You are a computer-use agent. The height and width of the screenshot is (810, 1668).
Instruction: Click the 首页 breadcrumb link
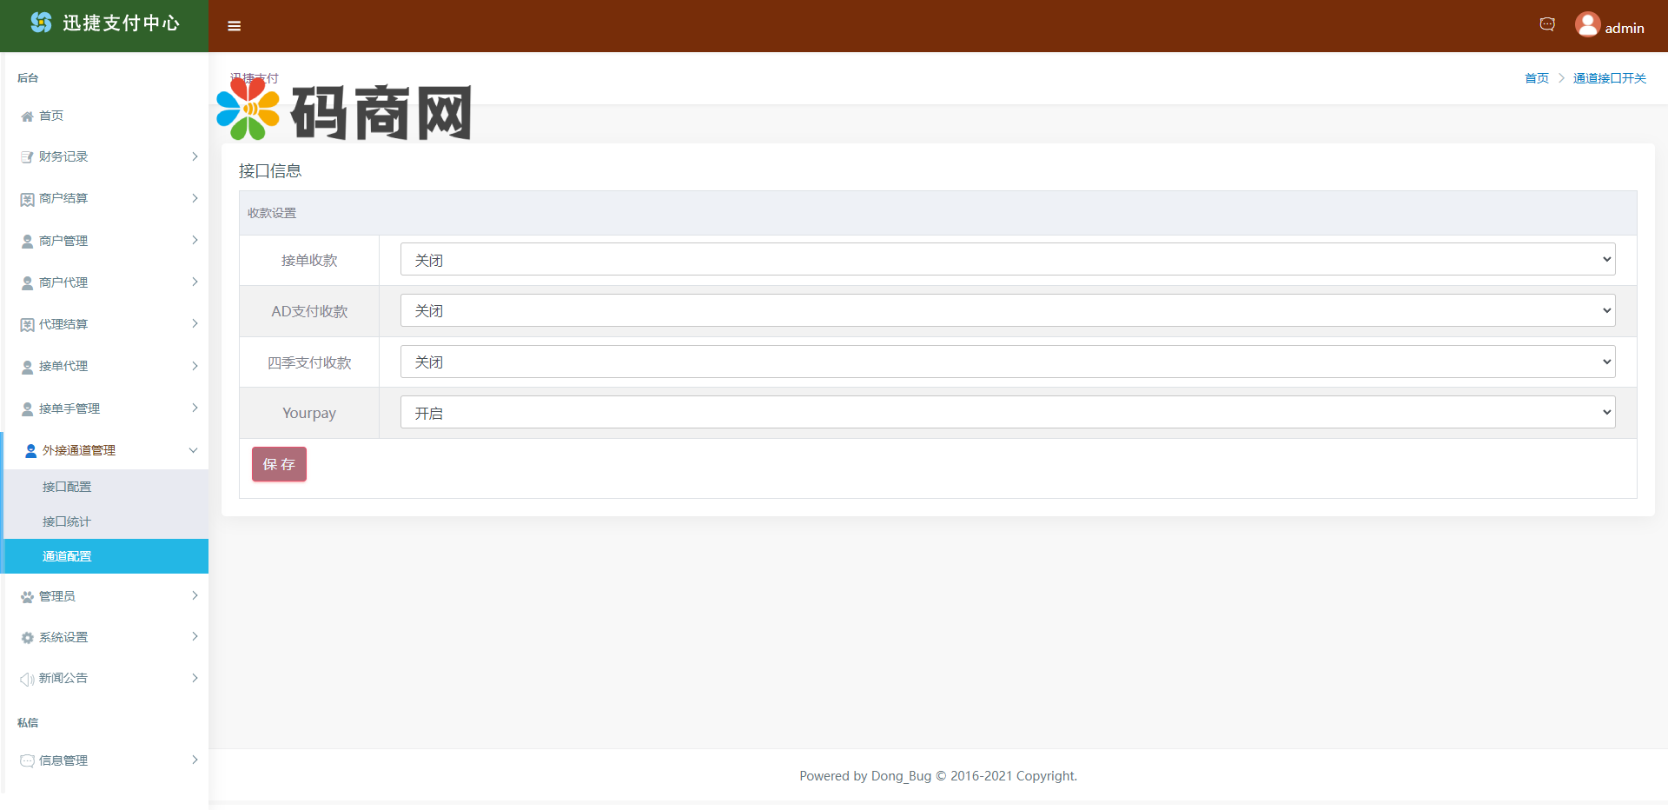(1536, 78)
